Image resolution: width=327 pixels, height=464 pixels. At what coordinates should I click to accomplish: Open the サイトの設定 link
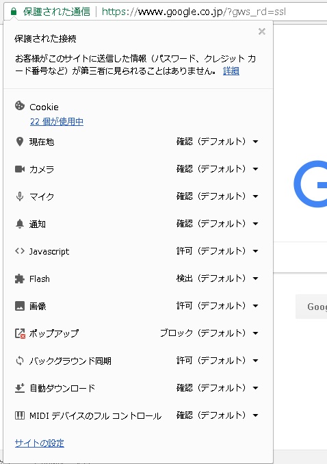pyautogui.click(x=40, y=443)
